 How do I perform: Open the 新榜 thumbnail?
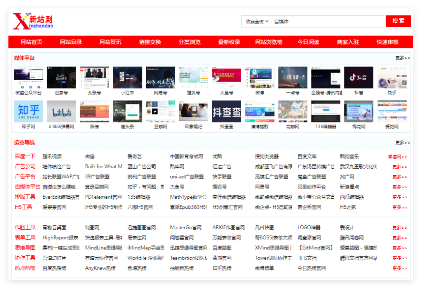point(94,111)
